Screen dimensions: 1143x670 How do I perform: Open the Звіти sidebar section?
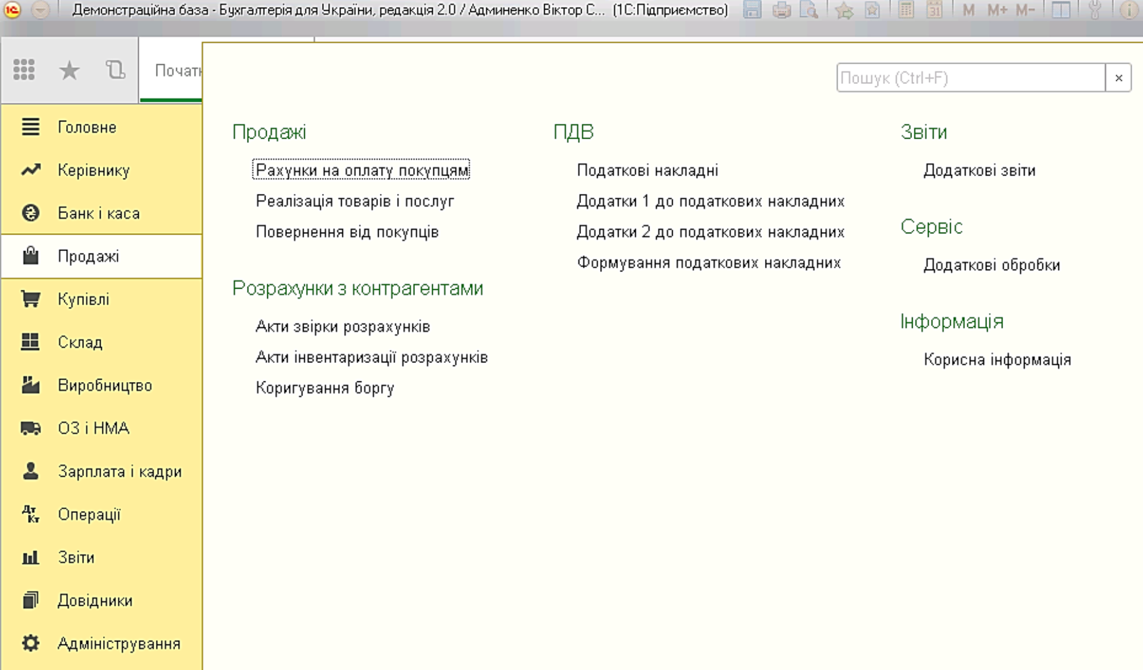pos(102,558)
